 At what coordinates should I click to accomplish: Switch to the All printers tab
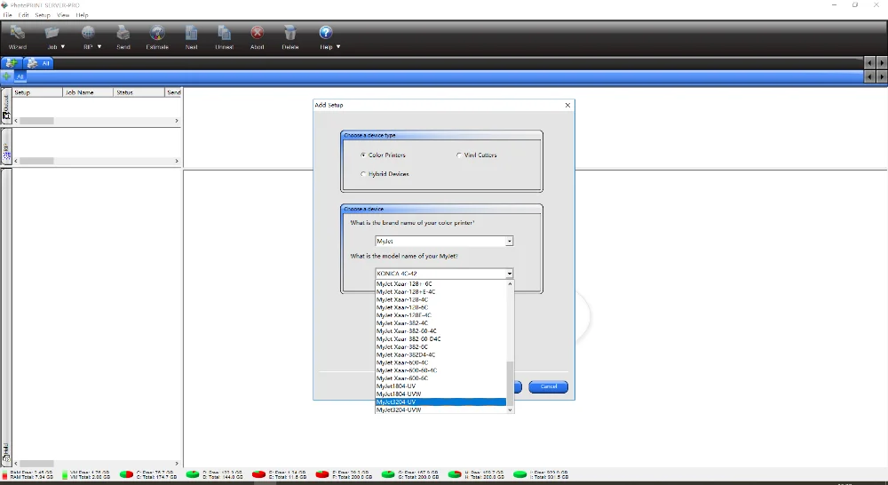click(x=38, y=63)
